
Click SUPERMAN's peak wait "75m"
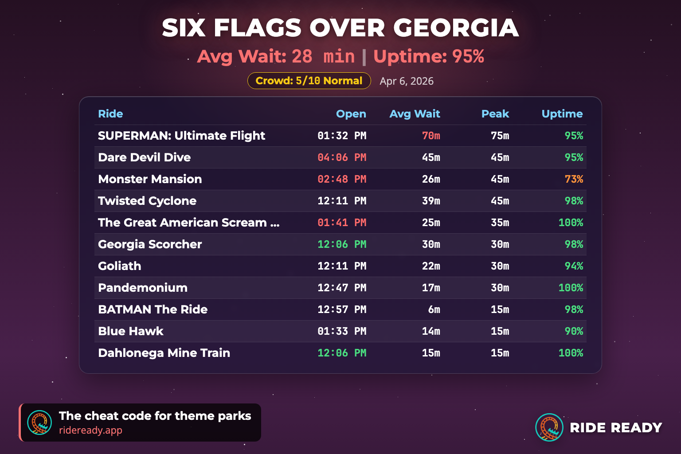pos(500,136)
